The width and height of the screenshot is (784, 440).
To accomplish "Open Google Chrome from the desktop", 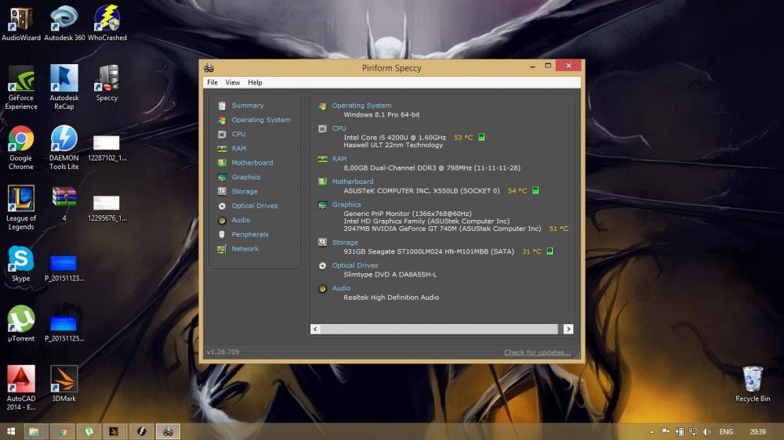I will [x=21, y=147].
